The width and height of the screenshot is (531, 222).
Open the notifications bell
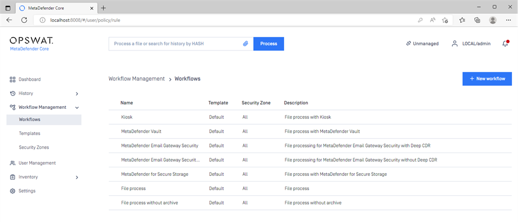(x=506, y=44)
